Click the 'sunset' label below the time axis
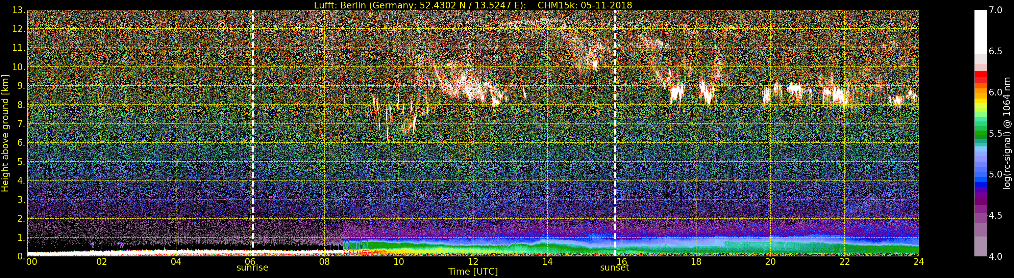This screenshot has height=278, width=1014. point(615,268)
